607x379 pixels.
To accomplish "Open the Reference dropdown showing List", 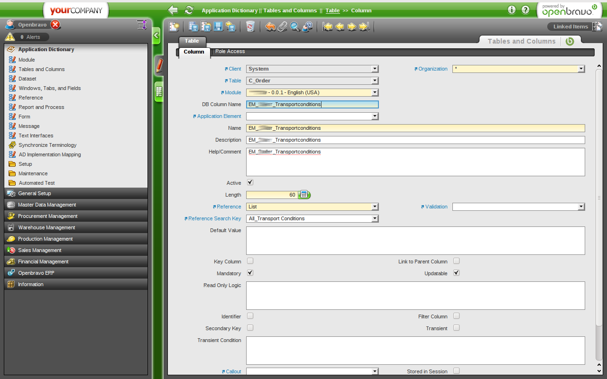I will [375, 207].
